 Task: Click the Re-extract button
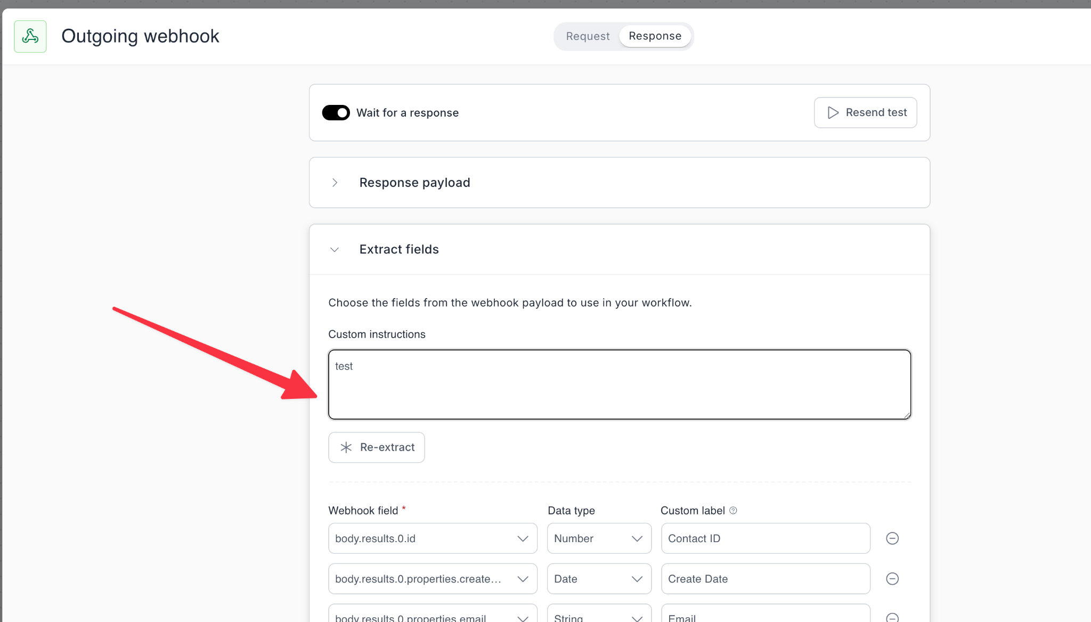pyautogui.click(x=377, y=447)
